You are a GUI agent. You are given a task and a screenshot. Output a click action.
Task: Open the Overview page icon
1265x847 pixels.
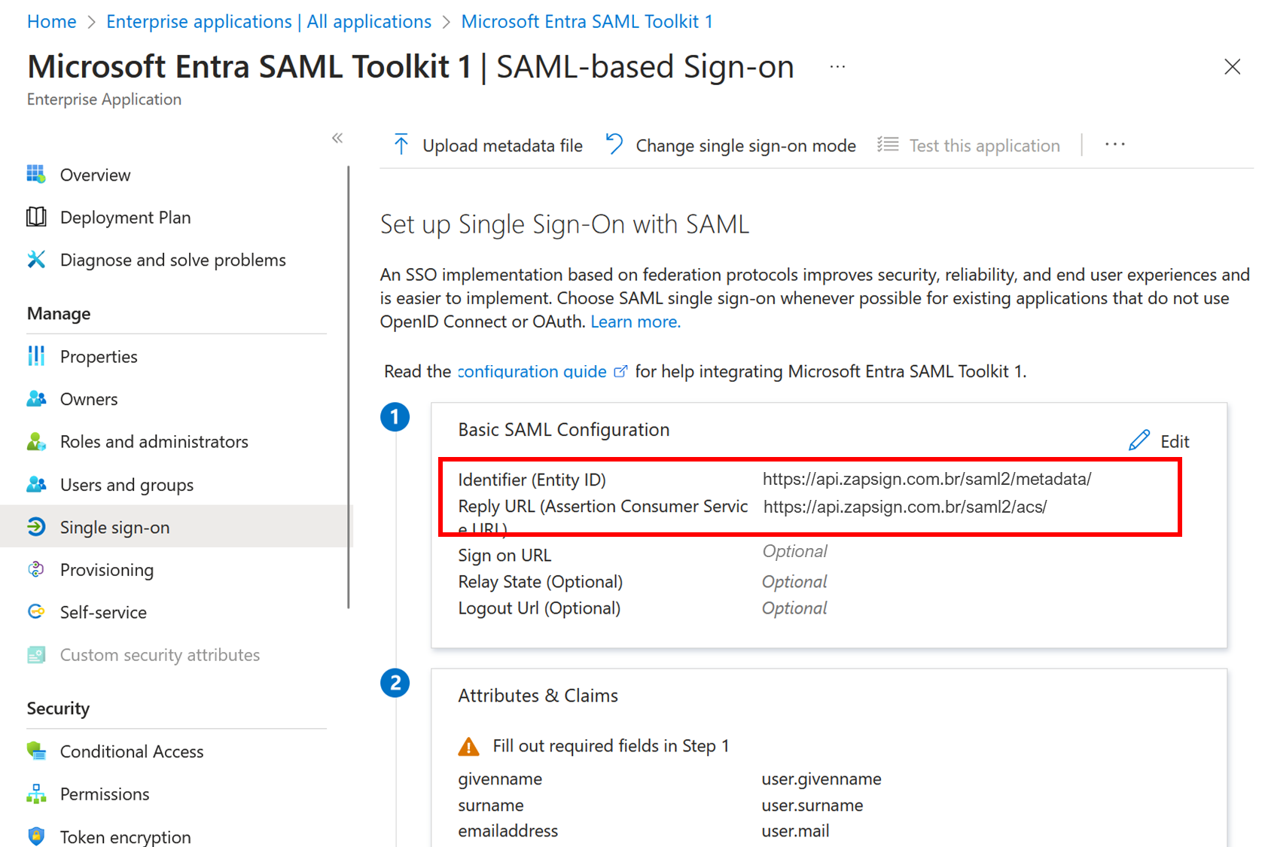click(x=35, y=175)
